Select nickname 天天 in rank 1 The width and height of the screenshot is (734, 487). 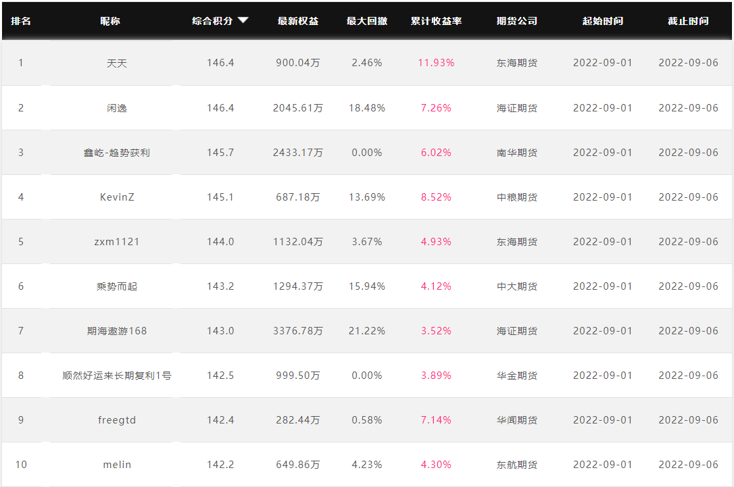pyautogui.click(x=117, y=63)
